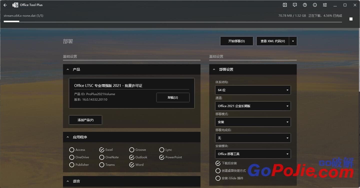The width and height of the screenshot is (360, 188).
Task: Click the 版本: 16.0.14332.20110 text
Action: tap(91, 100)
